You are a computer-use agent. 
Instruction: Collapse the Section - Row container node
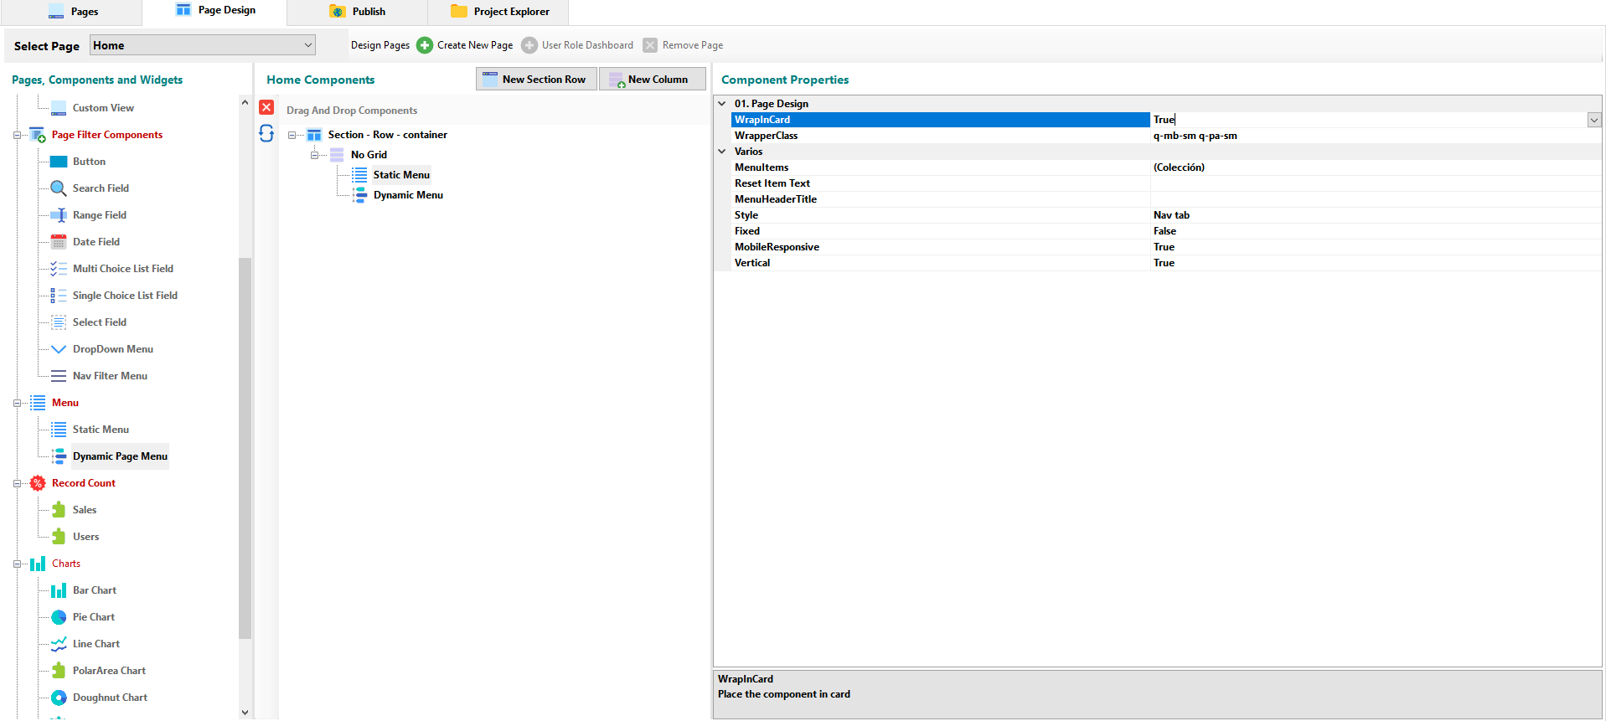[x=292, y=135]
